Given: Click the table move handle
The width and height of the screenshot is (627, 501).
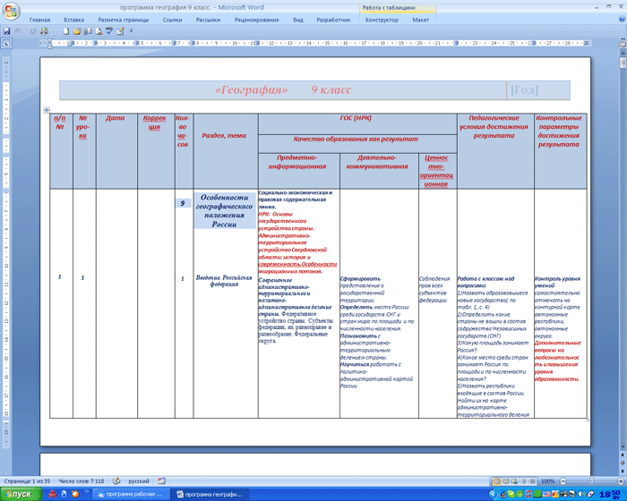Looking at the screenshot, I should coord(47,110).
